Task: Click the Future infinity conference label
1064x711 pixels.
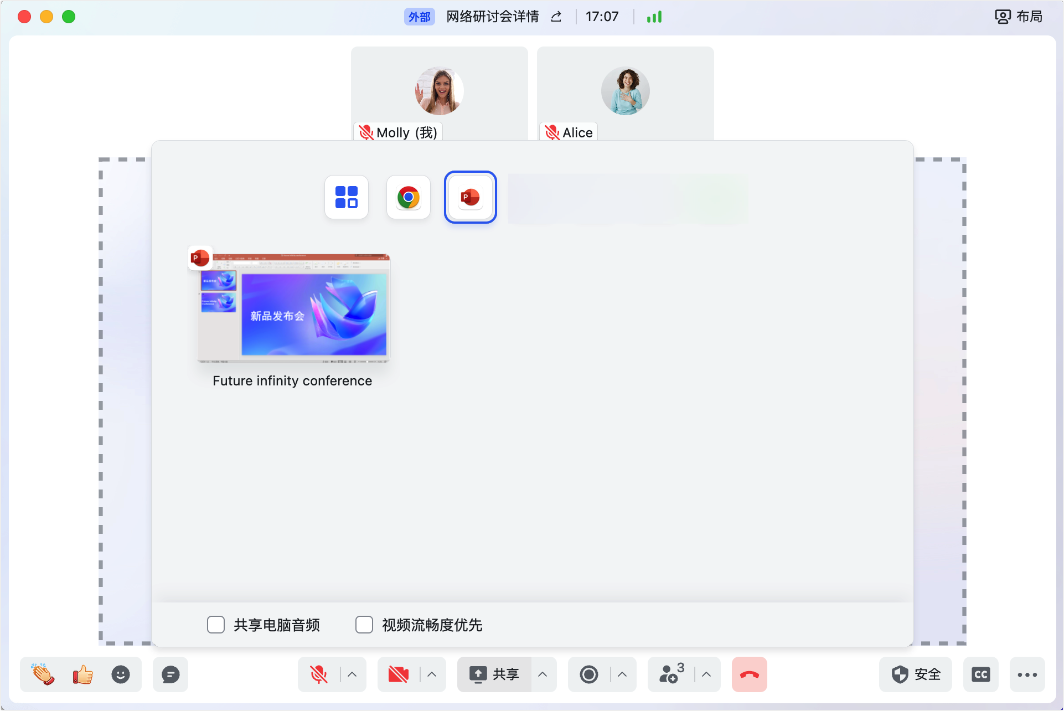Action: pos(292,381)
